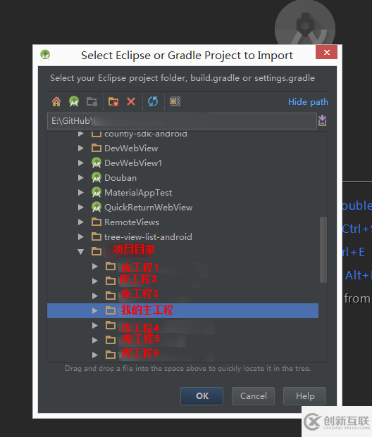Click the DevWebView1 Android project icon

point(97,163)
